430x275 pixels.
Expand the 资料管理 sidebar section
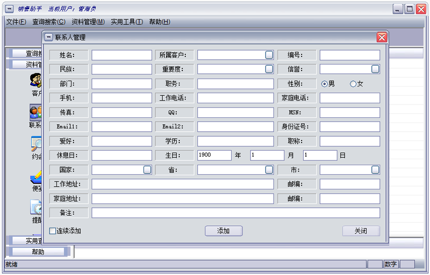tap(27, 65)
